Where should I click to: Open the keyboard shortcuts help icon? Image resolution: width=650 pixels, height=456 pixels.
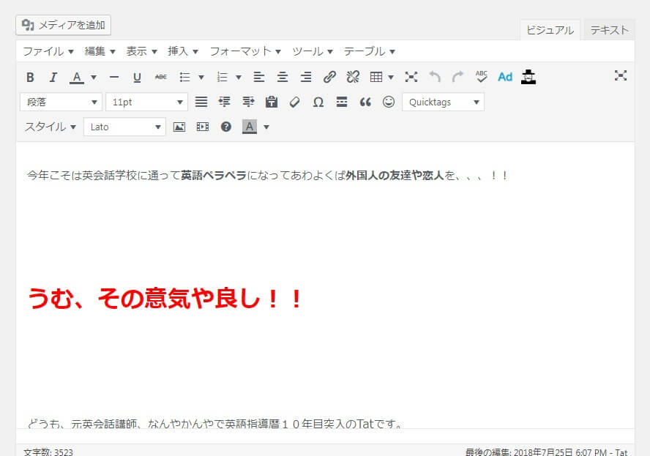[226, 127]
